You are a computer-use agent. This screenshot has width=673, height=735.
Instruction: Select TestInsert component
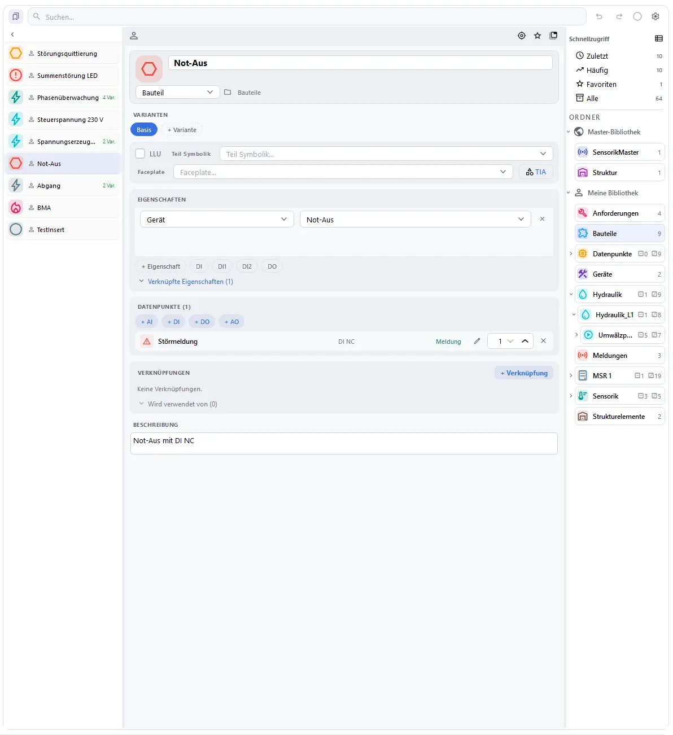pos(63,229)
